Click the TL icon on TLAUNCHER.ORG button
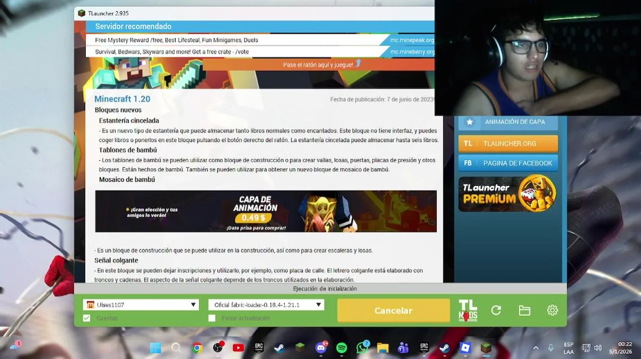 coord(468,143)
